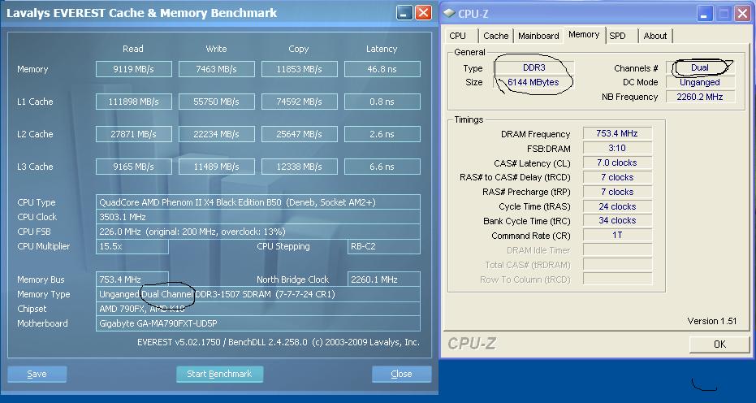Click L2 Cache Read value 27871 MB/s
The width and height of the screenshot is (756, 403).
pos(133,134)
